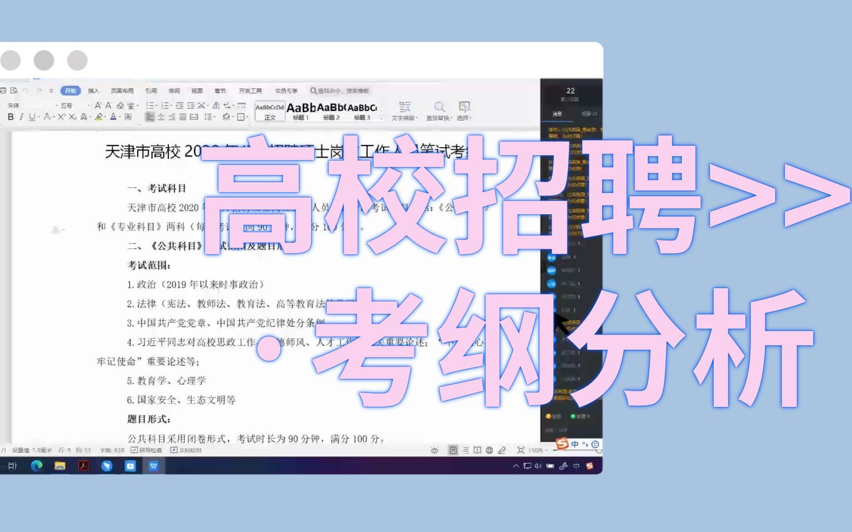Viewport: 852px width, 532px height.
Task: Apply distributed alignment
Action: point(194,117)
